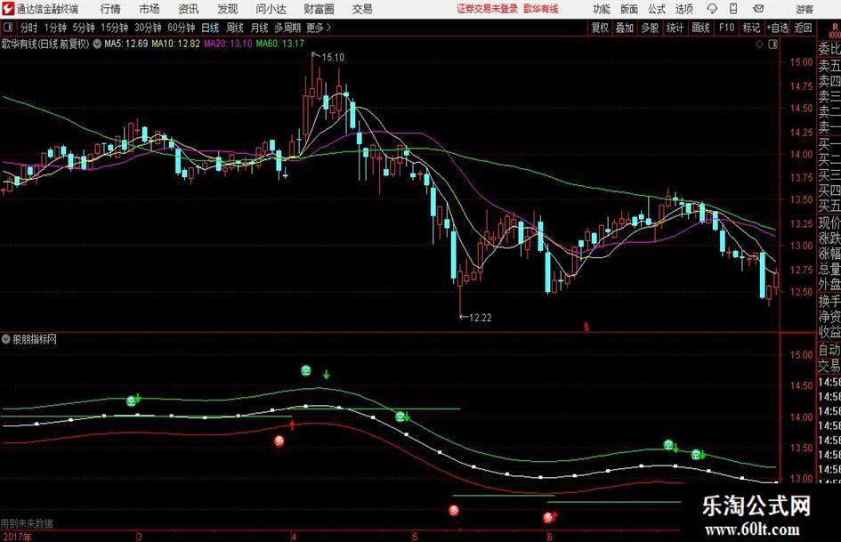Switch to 分时 chart tab
841x542 pixels.
click(x=29, y=28)
